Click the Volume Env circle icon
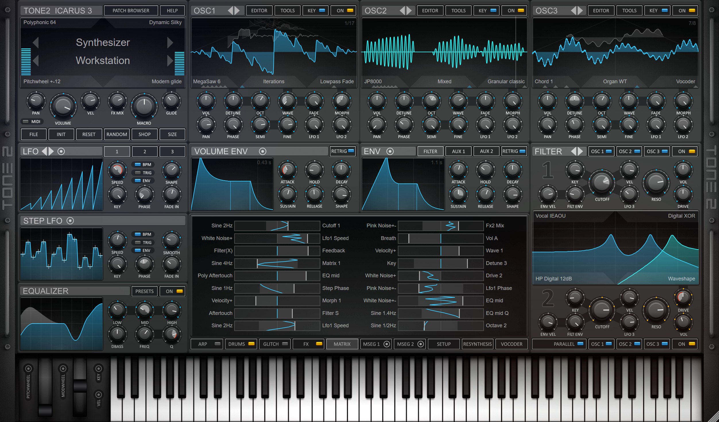719x422 pixels. [263, 151]
